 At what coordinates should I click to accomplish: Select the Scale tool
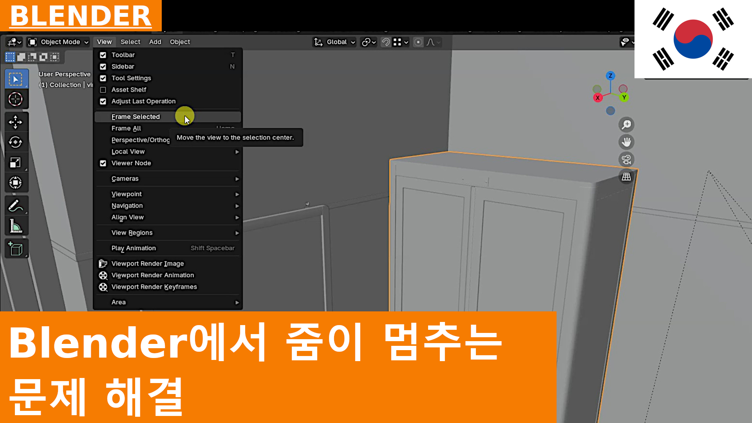[x=16, y=162]
